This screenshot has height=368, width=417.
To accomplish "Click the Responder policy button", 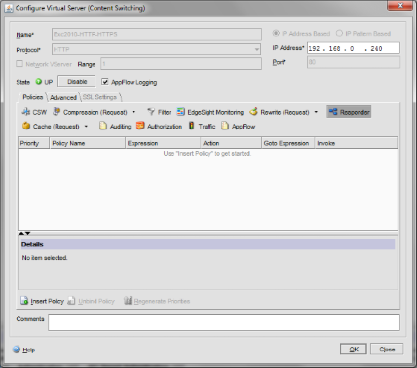I will [349, 112].
